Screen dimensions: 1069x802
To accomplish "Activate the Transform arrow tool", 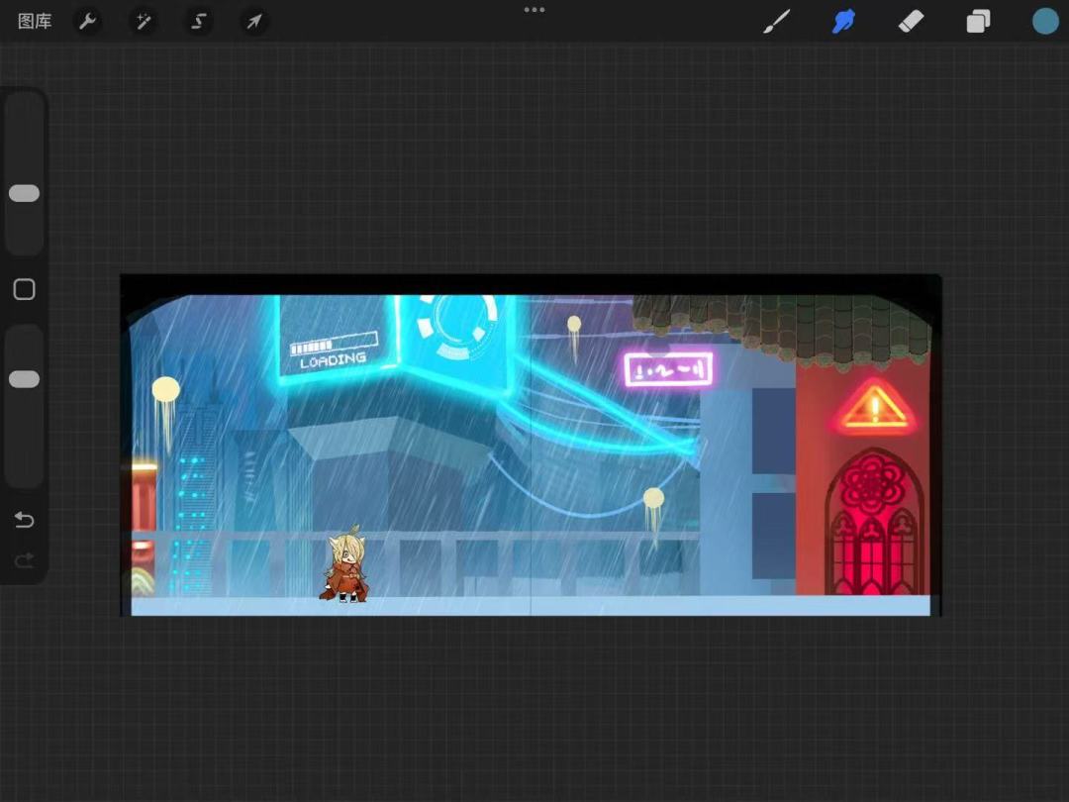I will coord(253,21).
